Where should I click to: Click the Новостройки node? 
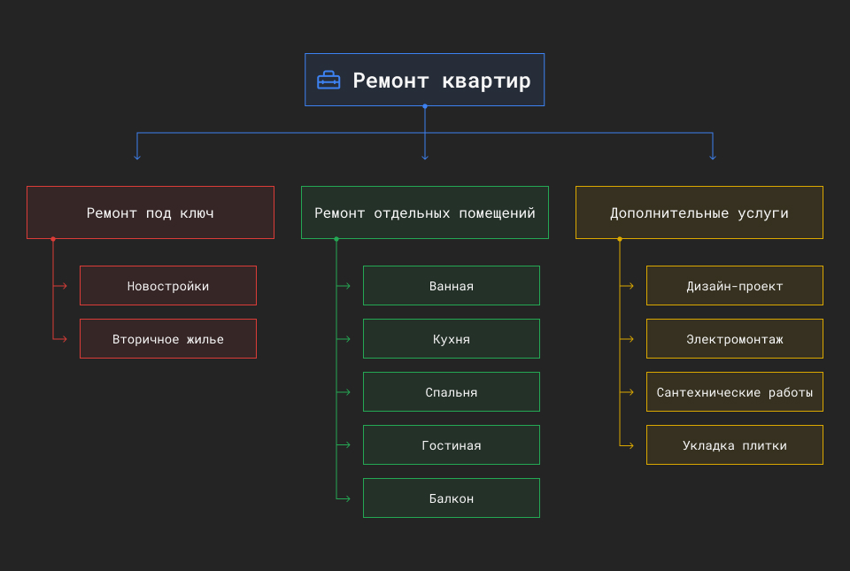168,285
